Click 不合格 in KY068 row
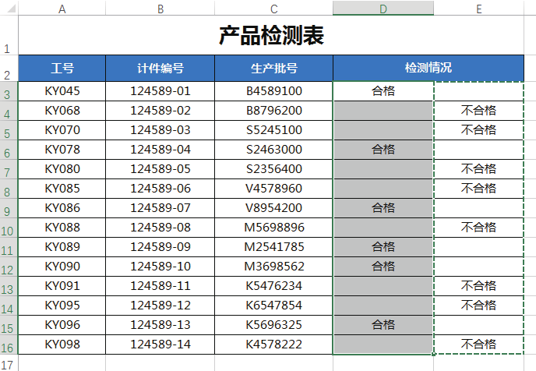This screenshot has width=536, height=371. [478, 111]
